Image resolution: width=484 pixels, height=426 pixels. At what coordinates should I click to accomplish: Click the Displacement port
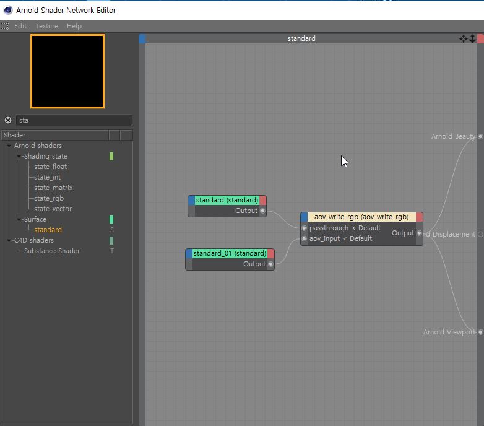tap(480, 234)
